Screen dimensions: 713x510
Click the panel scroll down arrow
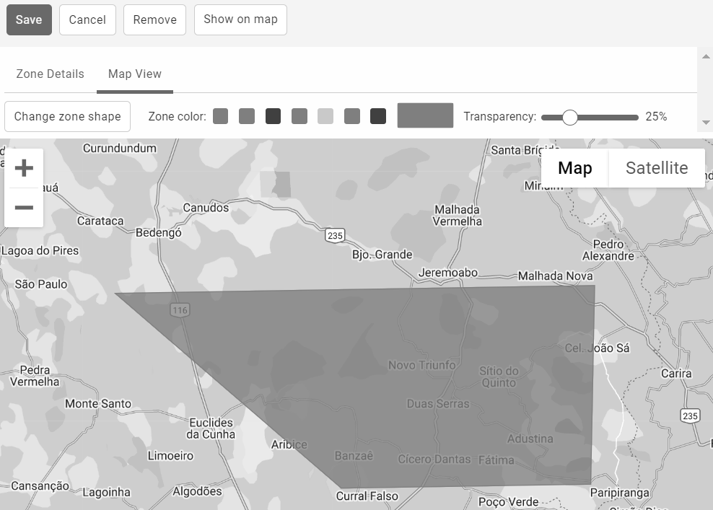[706, 123]
